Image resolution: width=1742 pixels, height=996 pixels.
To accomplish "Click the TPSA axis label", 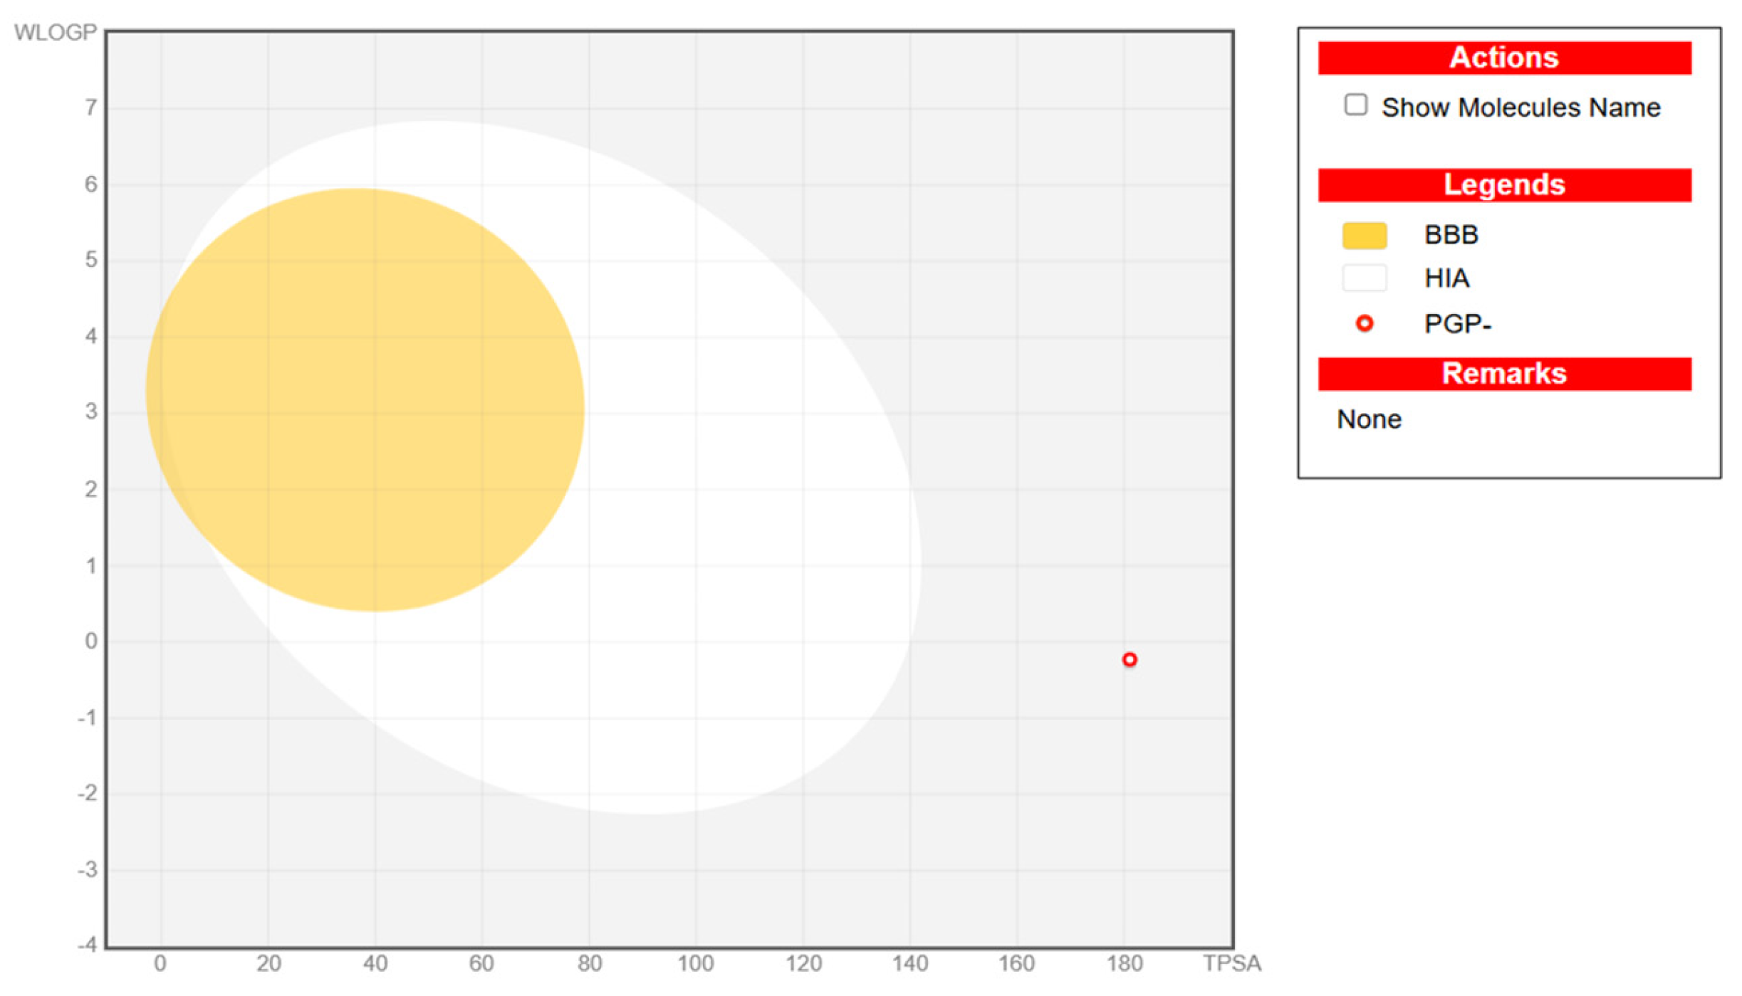I will [1232, 963].
